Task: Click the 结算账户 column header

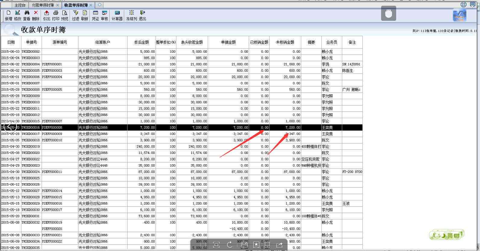Action: pos(103,42)
